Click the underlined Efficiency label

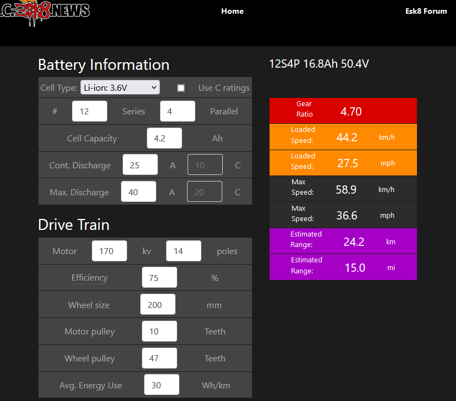(x=90, y=278)
